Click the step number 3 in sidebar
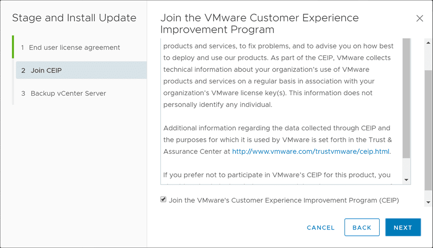The image size is (433, 248). click(x=23, y=93)
